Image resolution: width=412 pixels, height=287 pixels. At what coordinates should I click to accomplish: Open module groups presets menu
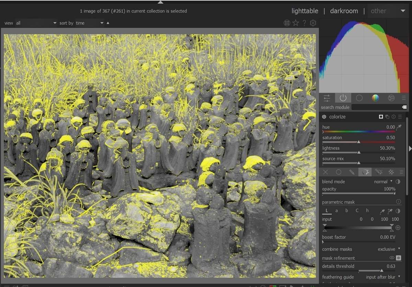pos(404,98)
